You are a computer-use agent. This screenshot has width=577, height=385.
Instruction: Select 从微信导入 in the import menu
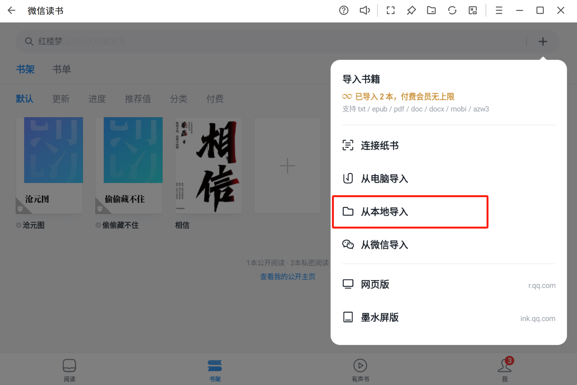click(449, 245)
